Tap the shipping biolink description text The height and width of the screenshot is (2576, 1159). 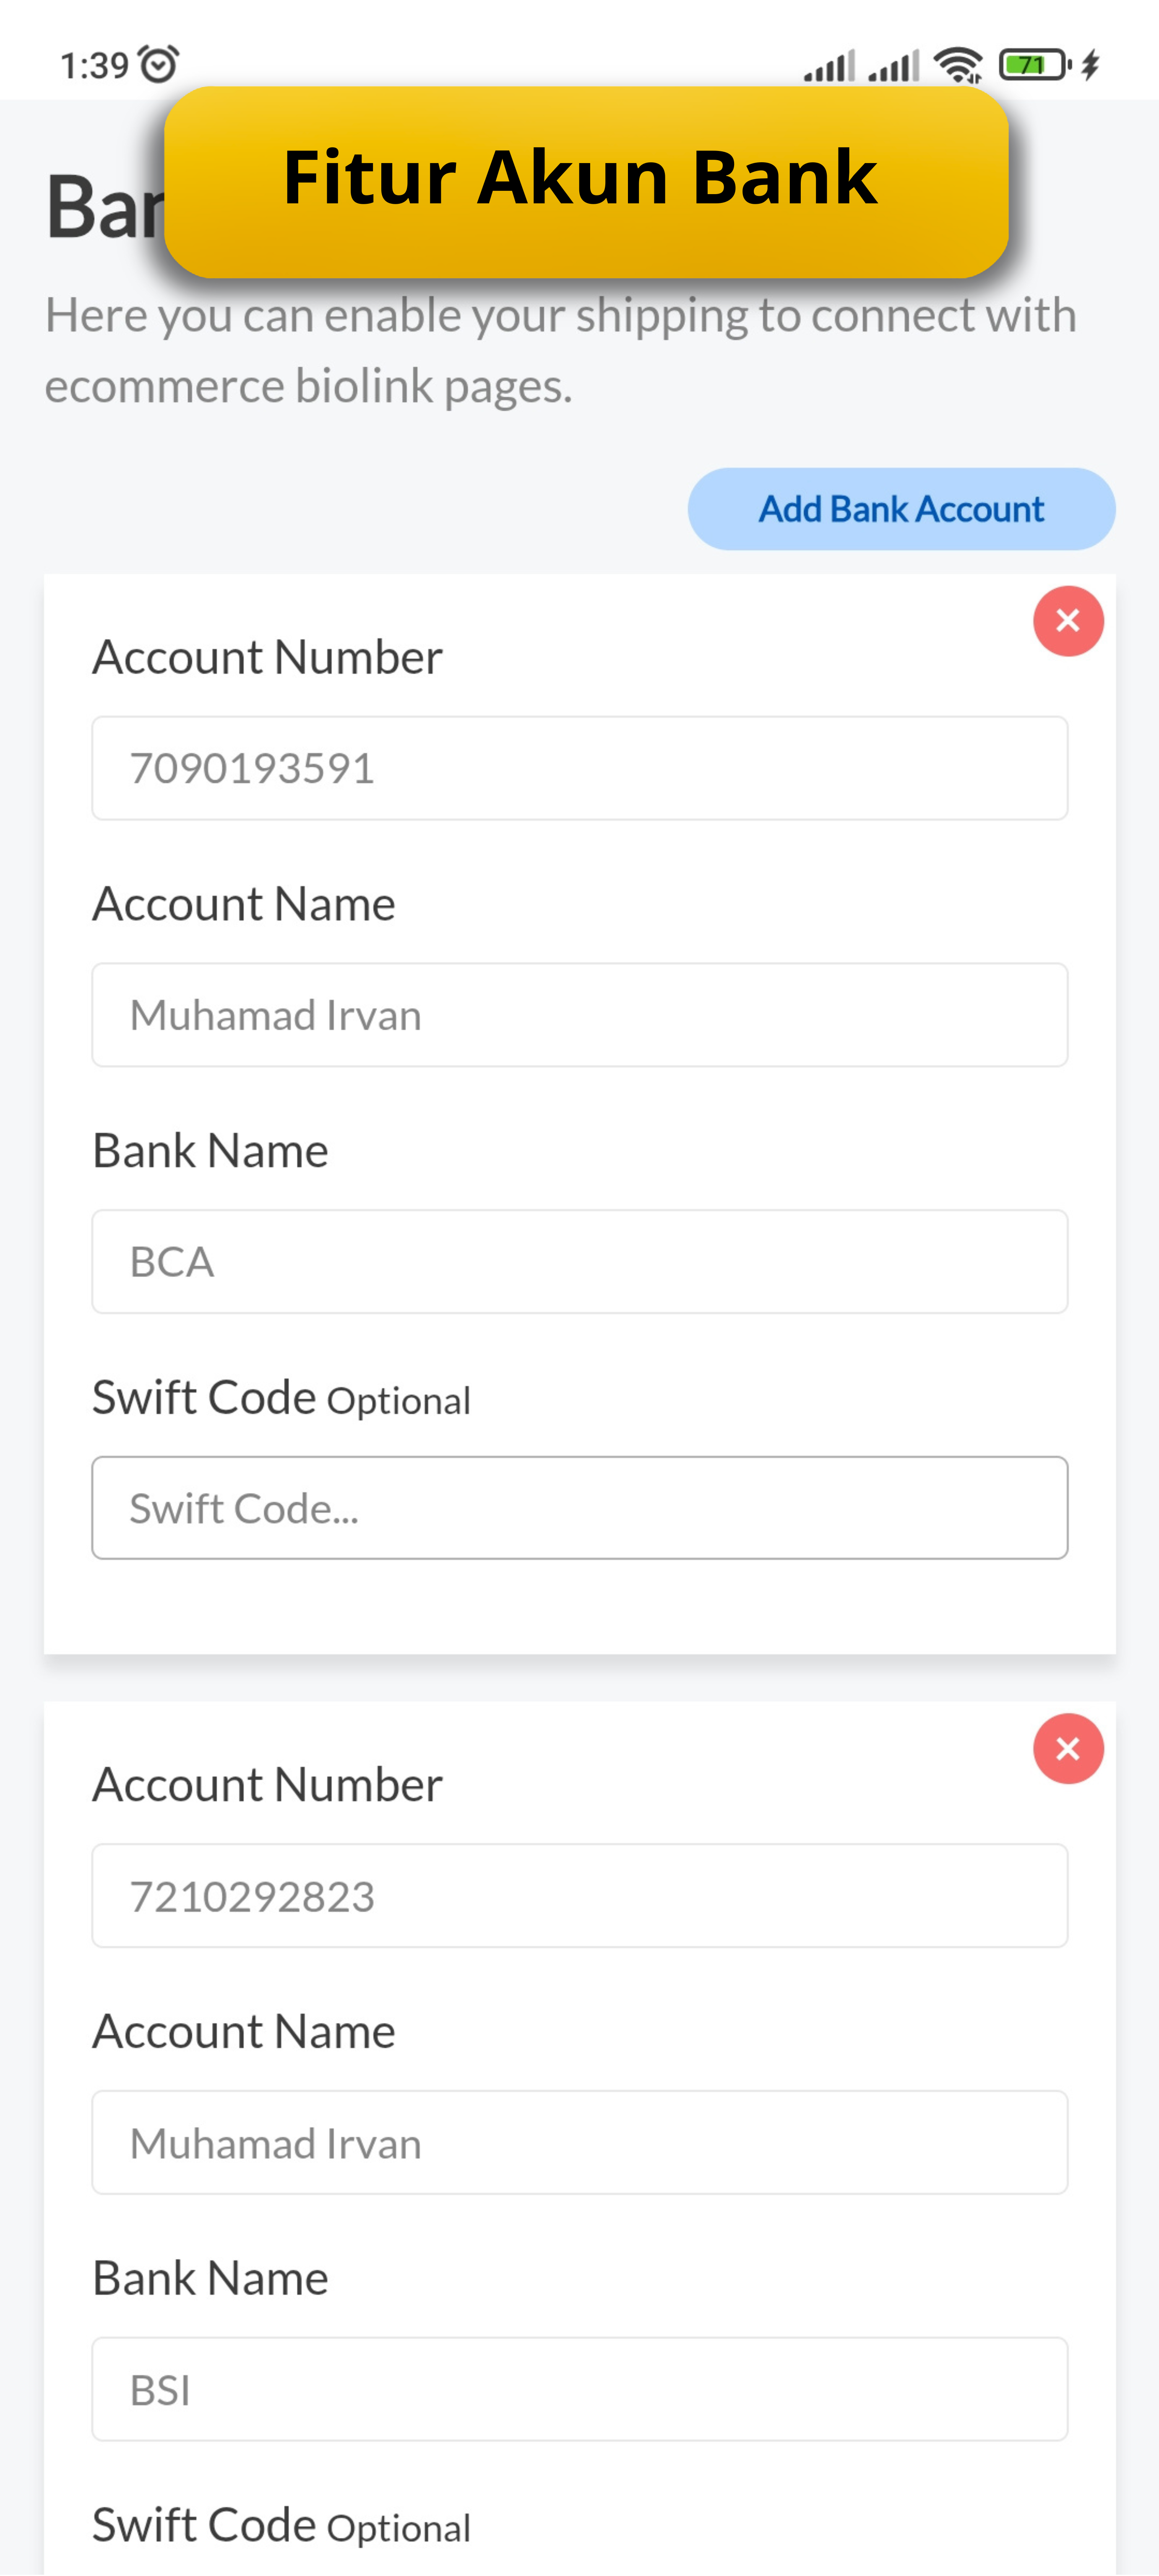pos(560,350)
